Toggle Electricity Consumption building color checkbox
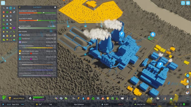This screenshot has width=191, height=107. [55, 45]
